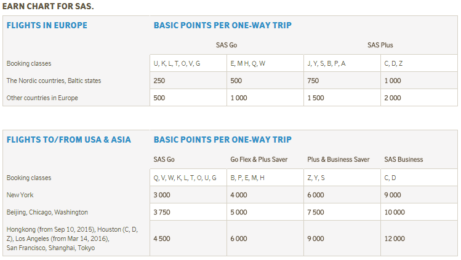Click the 'SAS Plus' column header
This screenshot has height=260, width=461.
tap(380, 45)
